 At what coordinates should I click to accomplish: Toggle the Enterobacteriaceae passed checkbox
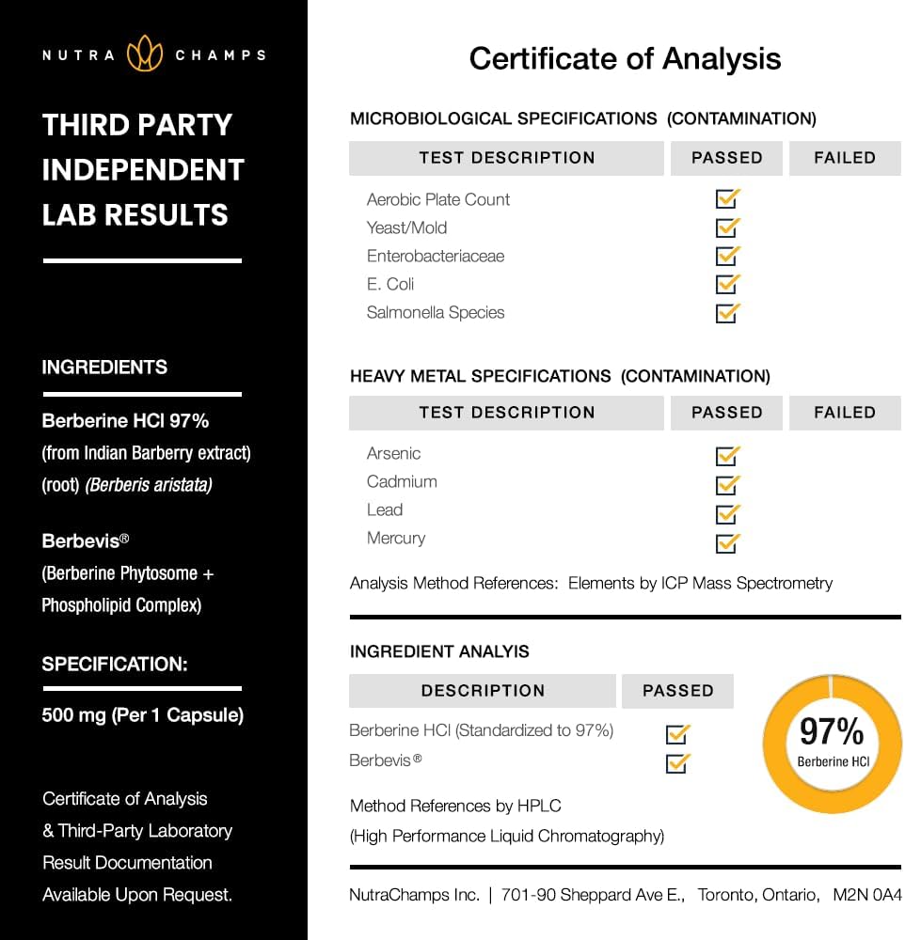(727, 256)
